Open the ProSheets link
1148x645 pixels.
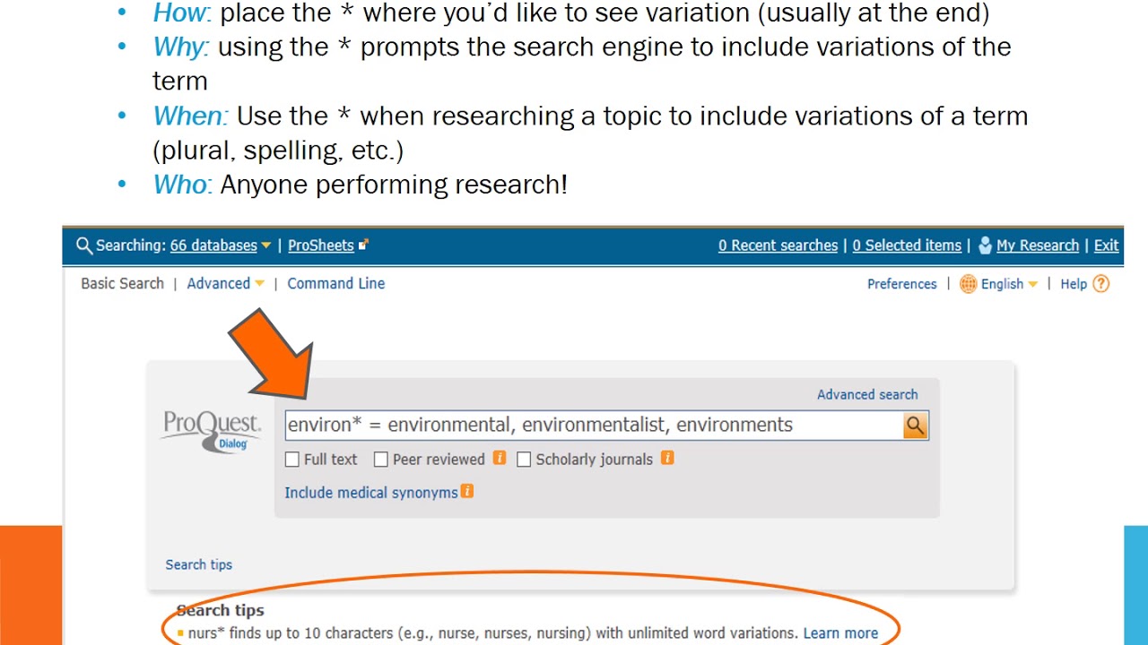coord(321,245)
